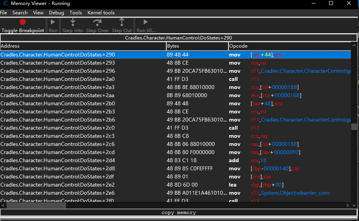Open the View menu
This screenshot has width=359, height=221.
click(38, 13)
